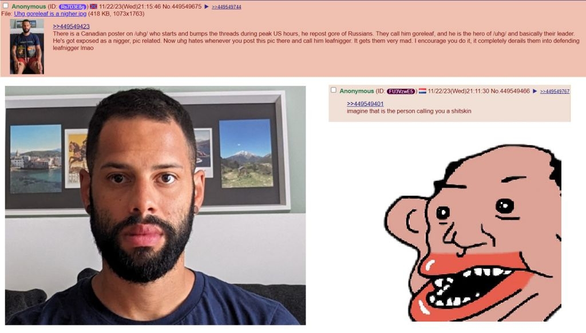Image resolution: width=586 pixels, height=333 pixels.
Task: Click the cartoon face drawing image
Action: 473,232
